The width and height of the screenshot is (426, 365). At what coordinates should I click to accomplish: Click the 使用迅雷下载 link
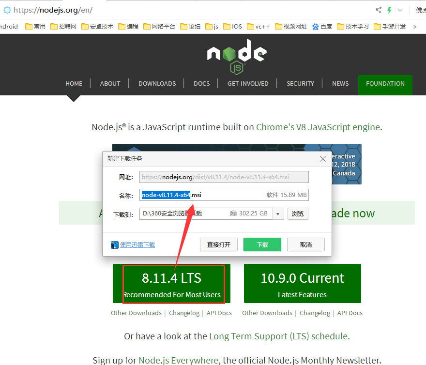(x=137, y=245)
